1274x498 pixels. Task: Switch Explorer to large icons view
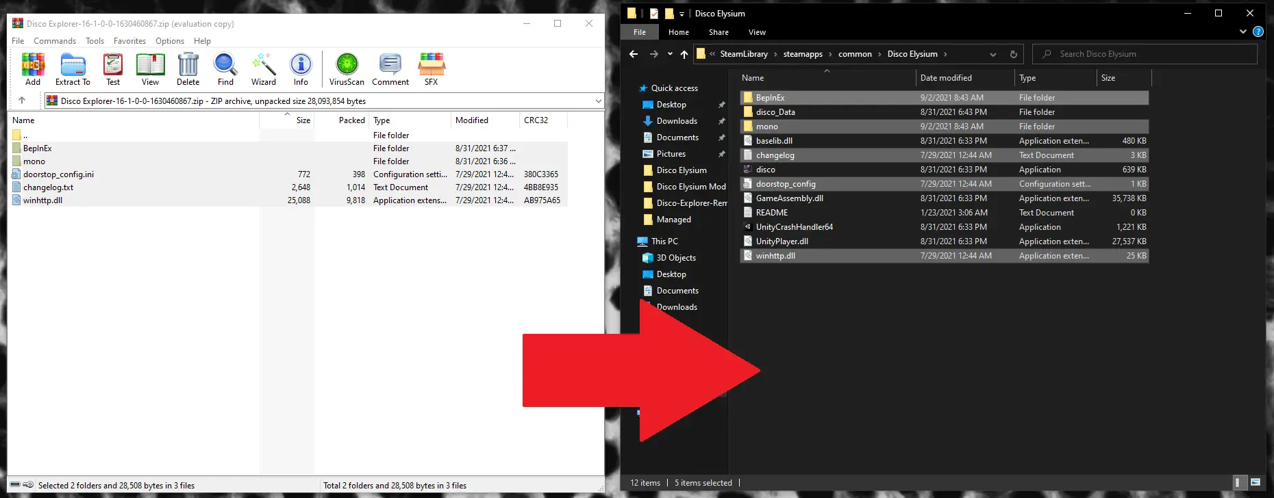click(1256, 482)
